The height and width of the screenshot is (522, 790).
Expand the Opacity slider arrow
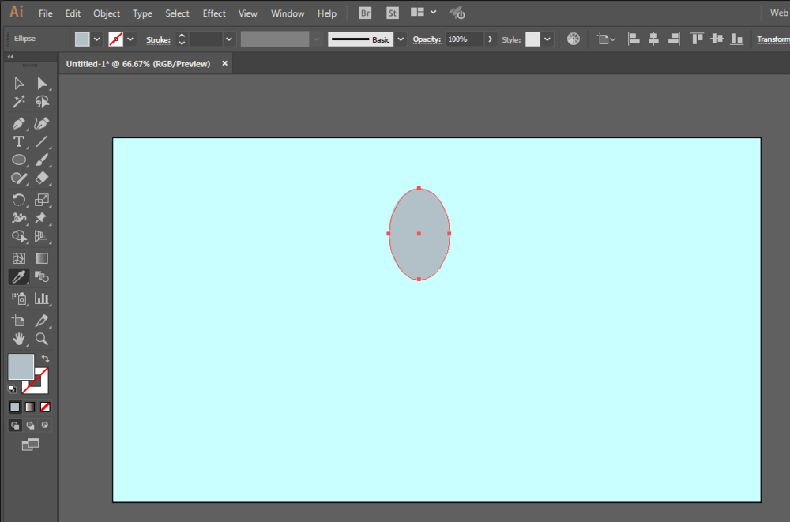coord(490,39)
